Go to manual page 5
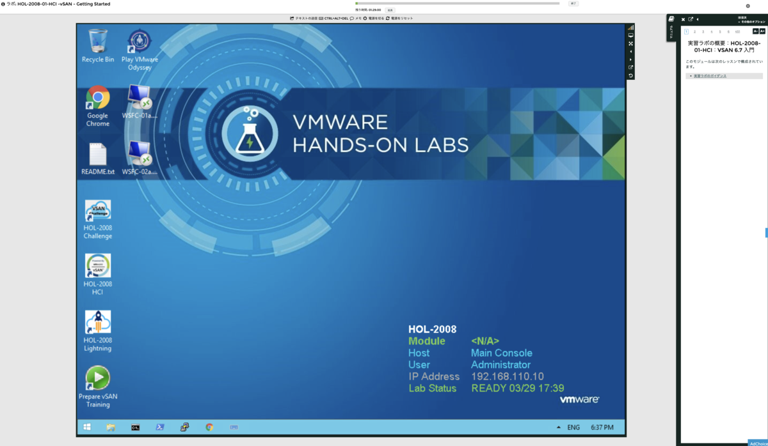 [x=720, y=31]
